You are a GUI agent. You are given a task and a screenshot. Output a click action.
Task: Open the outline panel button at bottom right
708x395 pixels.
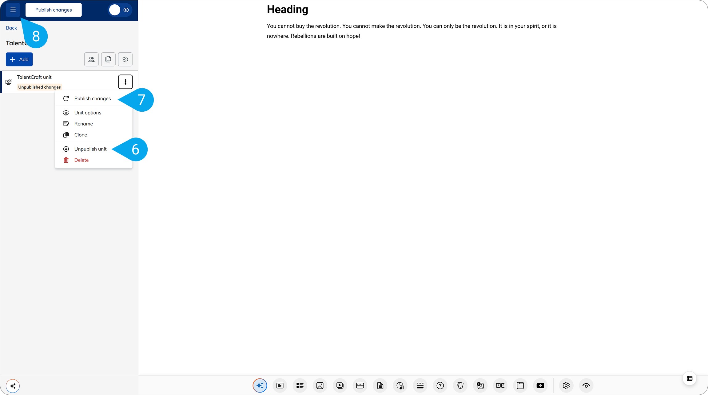[x=690, y=378]
